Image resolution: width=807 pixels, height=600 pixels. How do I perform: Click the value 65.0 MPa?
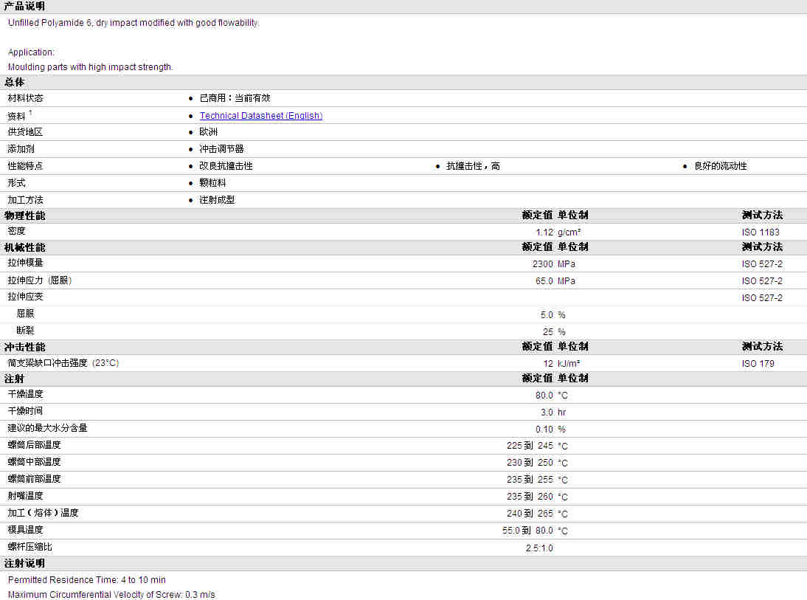pos(555,280)
